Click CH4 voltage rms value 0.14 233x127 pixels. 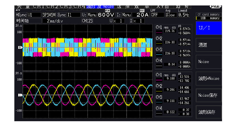[x=170, y=64]
